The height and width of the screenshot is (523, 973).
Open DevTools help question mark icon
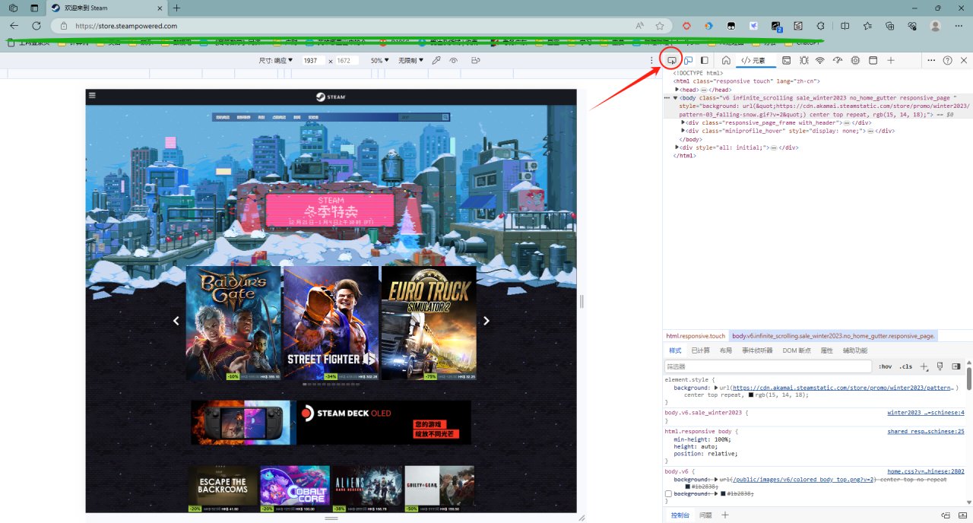coord(947,60)
